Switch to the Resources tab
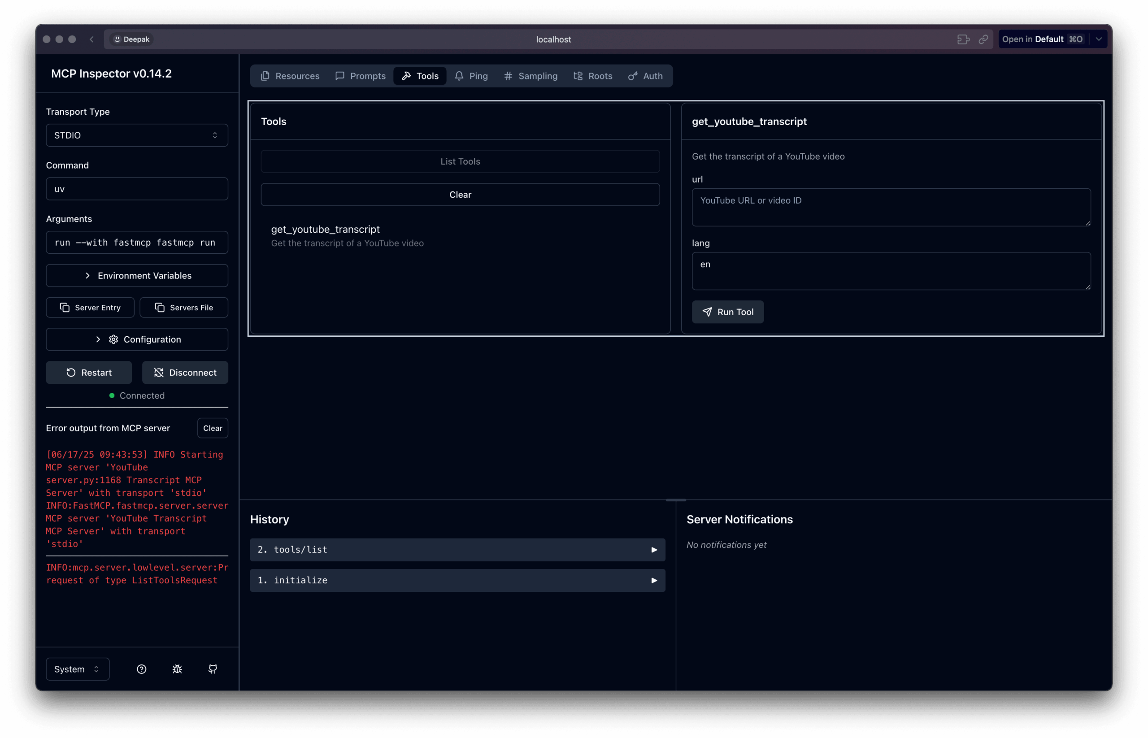This screenshot has width=1148, height=738. pyautogui.click(x=290, y=76)
